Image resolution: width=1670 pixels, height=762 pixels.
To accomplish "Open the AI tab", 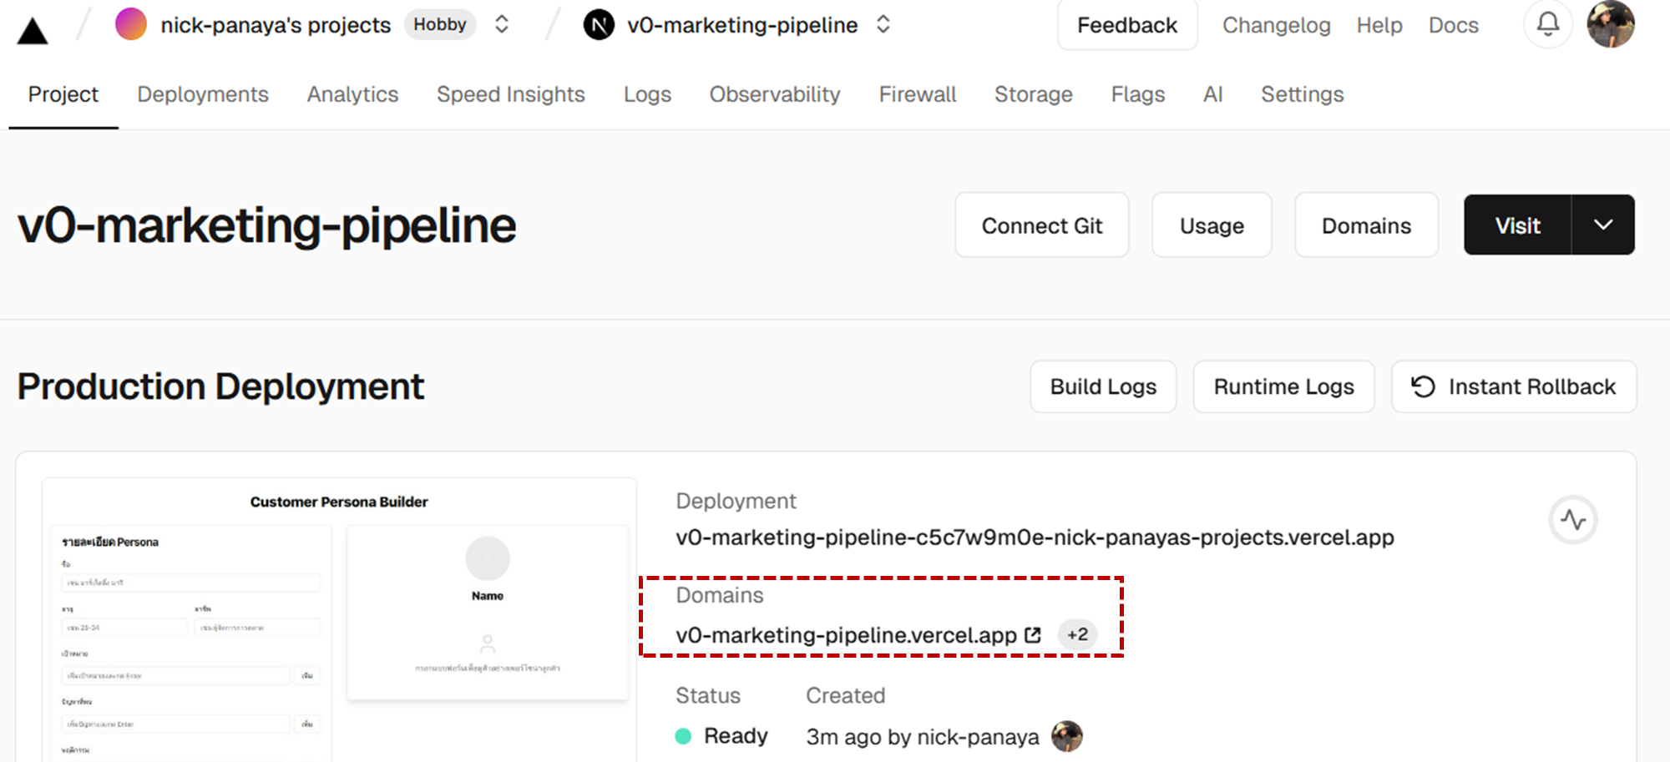I will pos(1212,94).
